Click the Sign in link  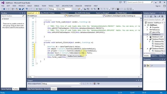pos(158,6)
